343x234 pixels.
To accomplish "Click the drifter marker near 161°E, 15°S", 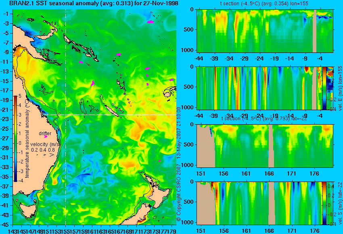I will [92, 83].
